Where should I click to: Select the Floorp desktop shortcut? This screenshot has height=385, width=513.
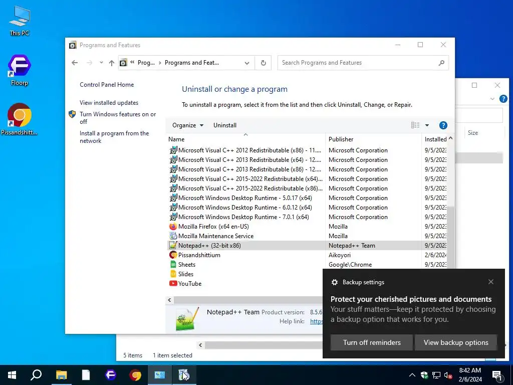[x=20, y=70]
